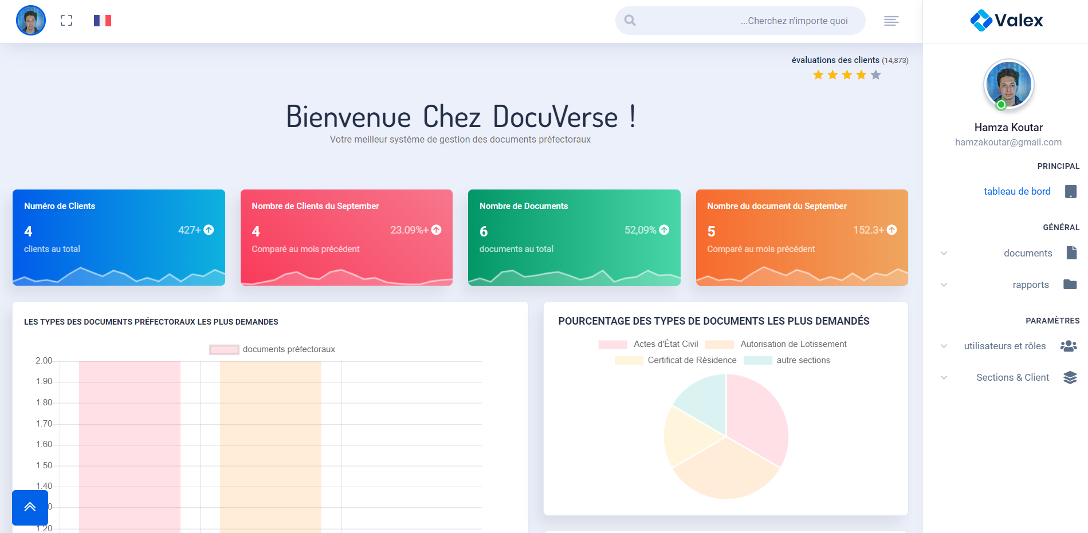This screenshot has width=1088, height=533.
Task: Expand the rapports menu chevron
Action: click(944, 285)
